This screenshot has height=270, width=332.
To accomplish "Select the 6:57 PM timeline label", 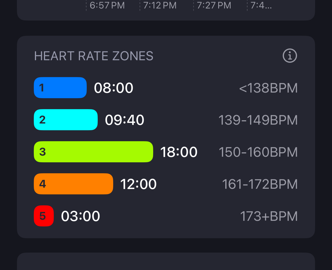I will pyautogui.click(x=106, y=5).
